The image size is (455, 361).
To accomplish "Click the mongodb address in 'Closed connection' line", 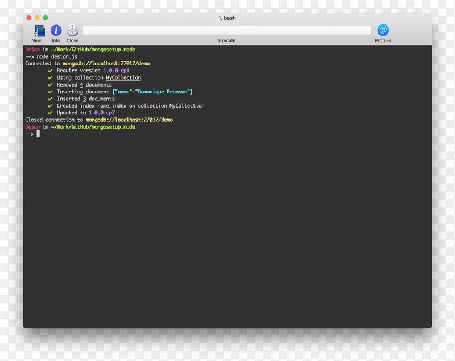I will tap(129, 120).
